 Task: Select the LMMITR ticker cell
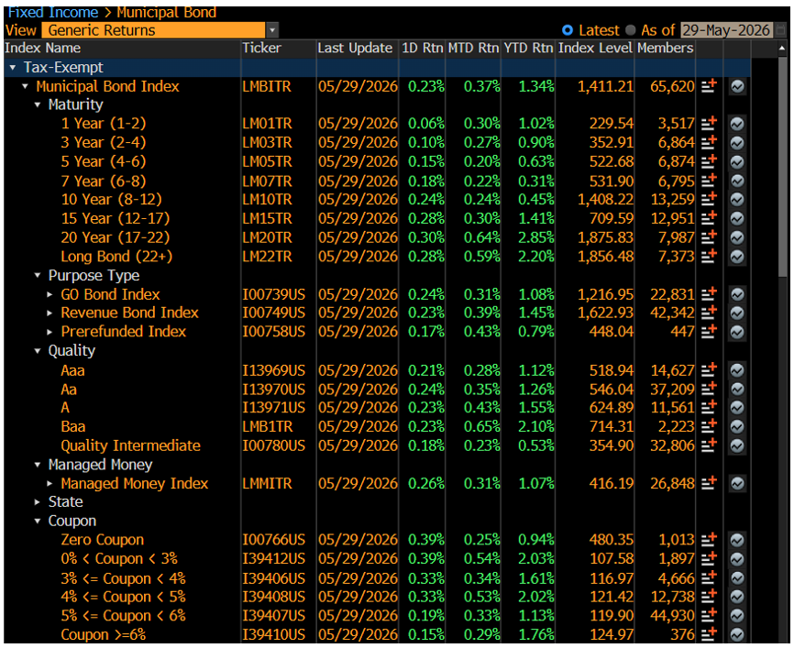(x=267, y=483)
